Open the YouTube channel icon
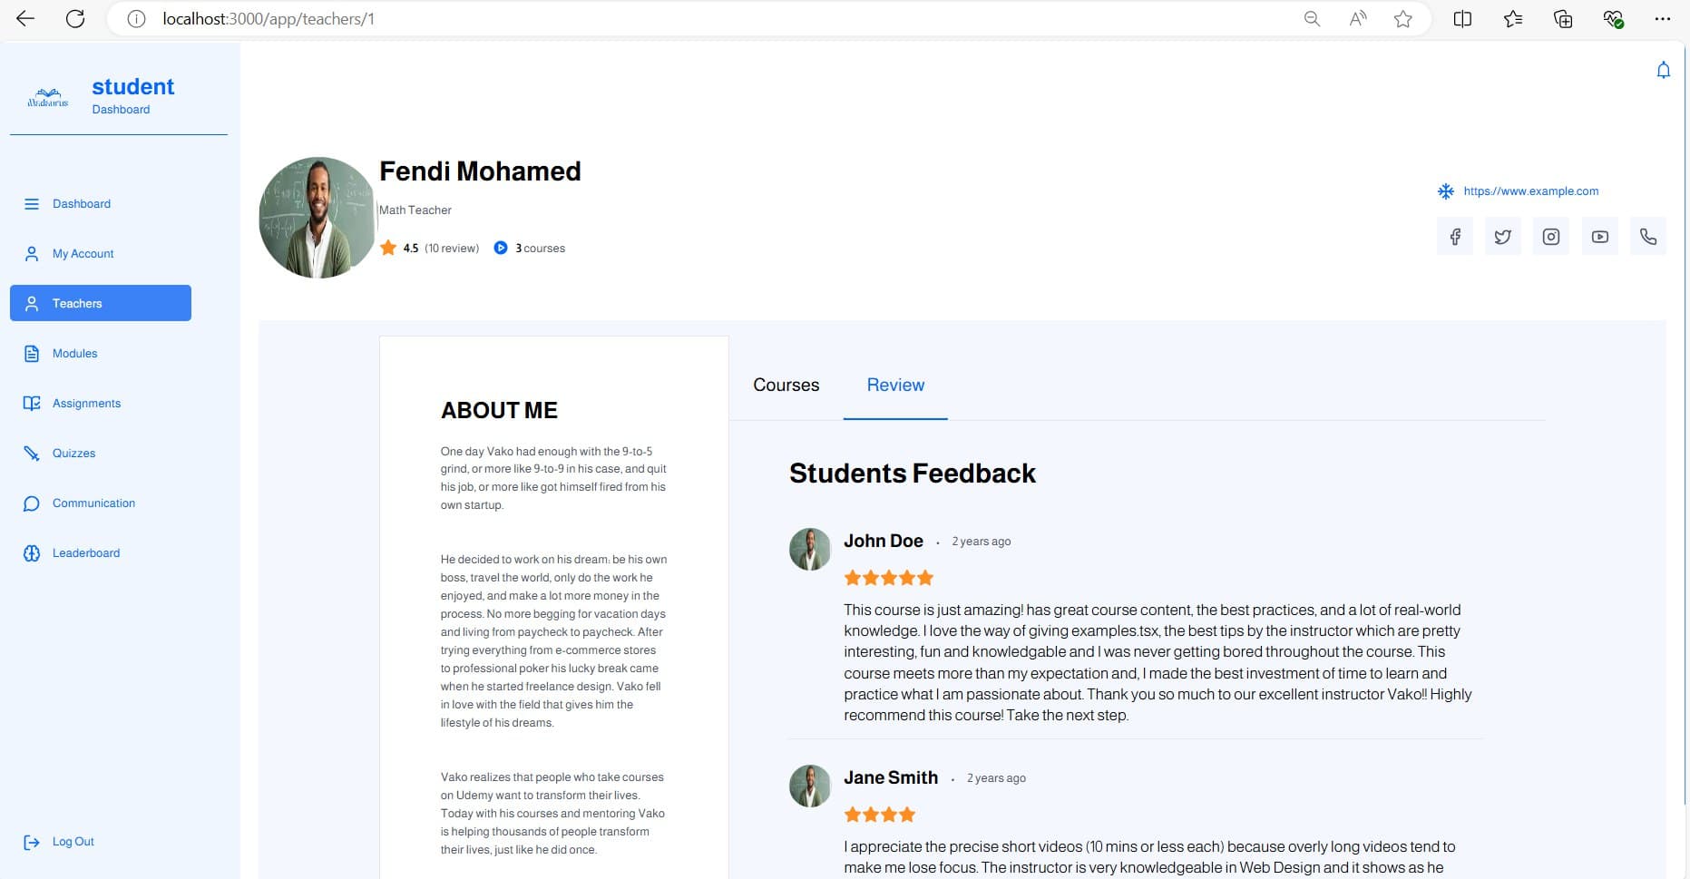1690x879 pixels. pyautogui.click(x=1600, y=237)
